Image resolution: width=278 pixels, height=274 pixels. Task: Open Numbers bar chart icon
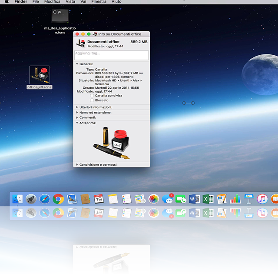click(235, 199)
